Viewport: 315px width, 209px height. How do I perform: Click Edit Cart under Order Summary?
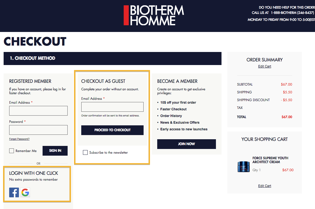pyautogui.click(x=265, y=66)
